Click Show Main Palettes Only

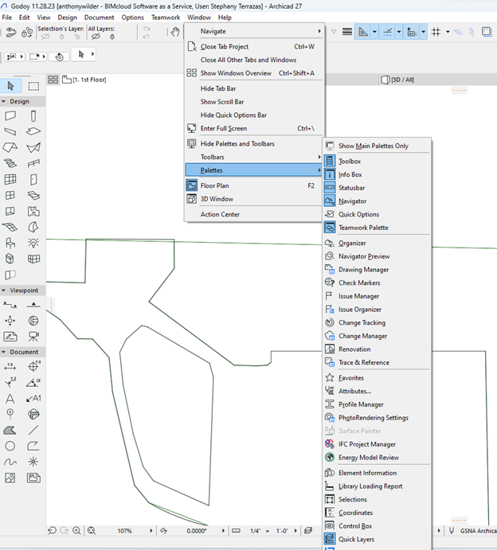point(373,146)
